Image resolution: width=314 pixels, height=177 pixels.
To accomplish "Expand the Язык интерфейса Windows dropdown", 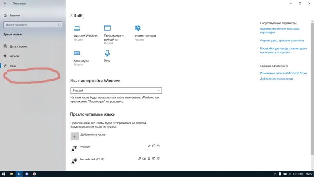I will [116, 90].
